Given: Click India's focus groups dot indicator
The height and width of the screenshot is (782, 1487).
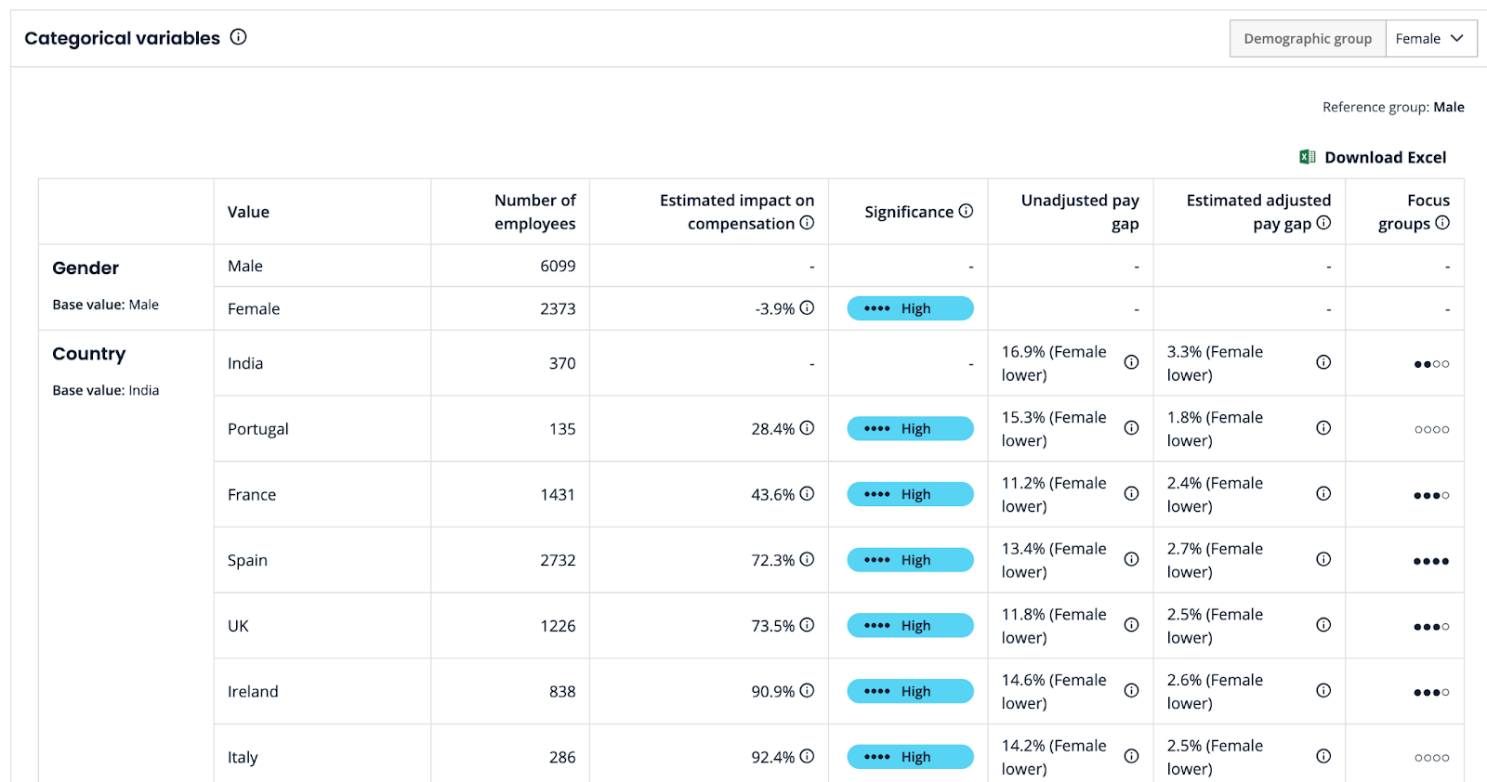Looking at the screenshot, I should pyautogui.click(x=1430, y=364).
